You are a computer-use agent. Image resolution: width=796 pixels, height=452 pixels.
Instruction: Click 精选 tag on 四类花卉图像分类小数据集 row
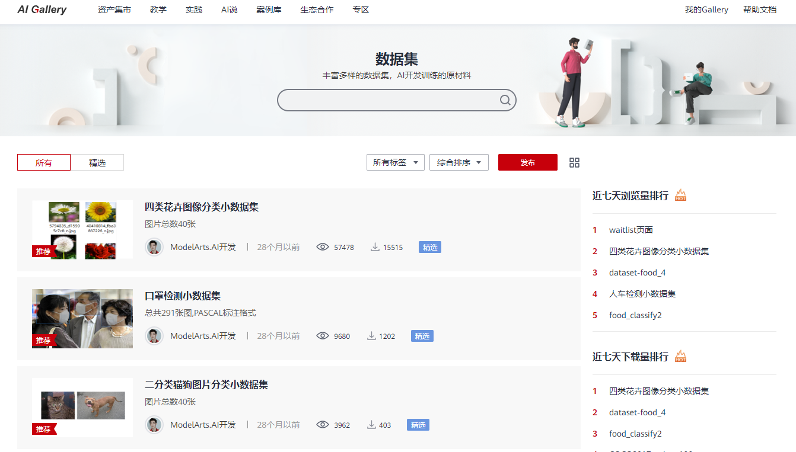click(430, 247)
